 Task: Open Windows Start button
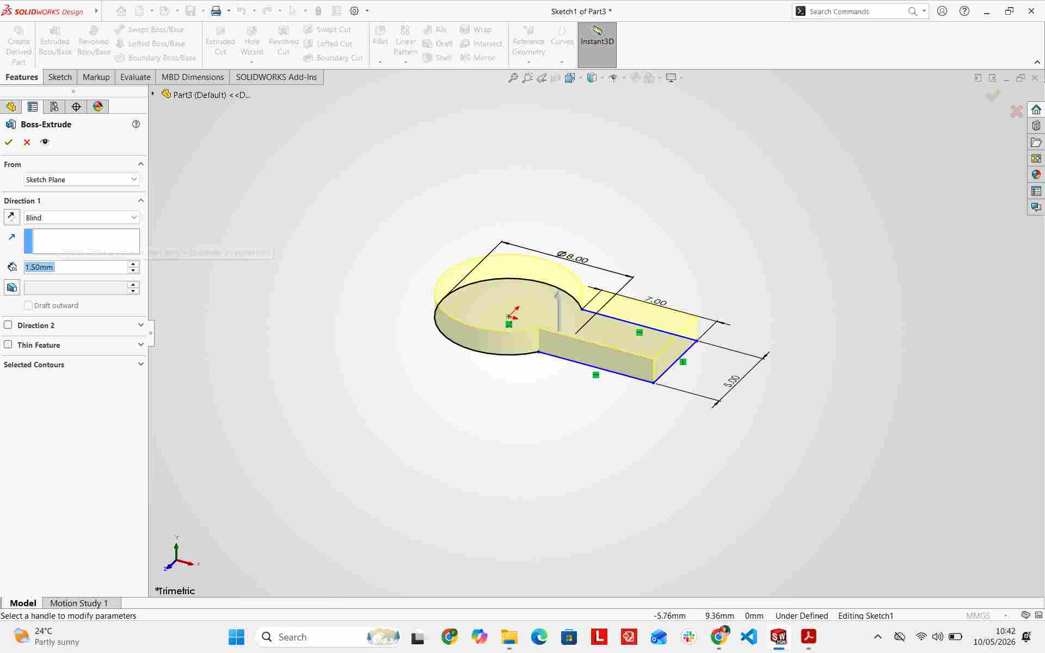pyautogui.click(x=236, y=637)
